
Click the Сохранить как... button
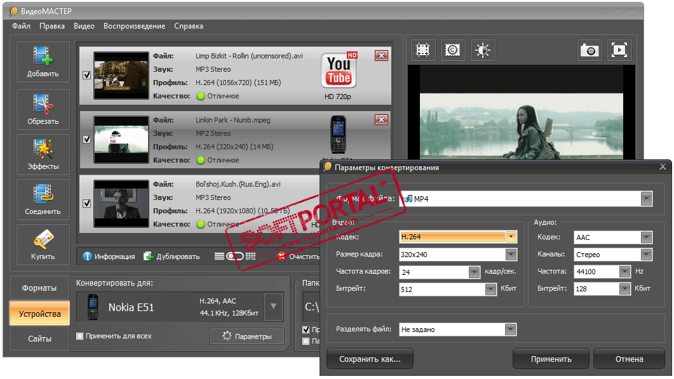coord(370,359)
